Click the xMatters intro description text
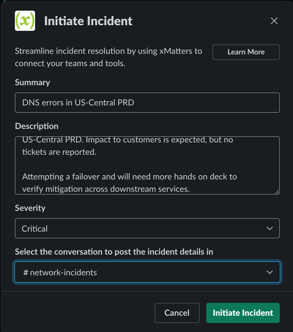Viewport: 293px width, 332px height. [x=108, y=57]
